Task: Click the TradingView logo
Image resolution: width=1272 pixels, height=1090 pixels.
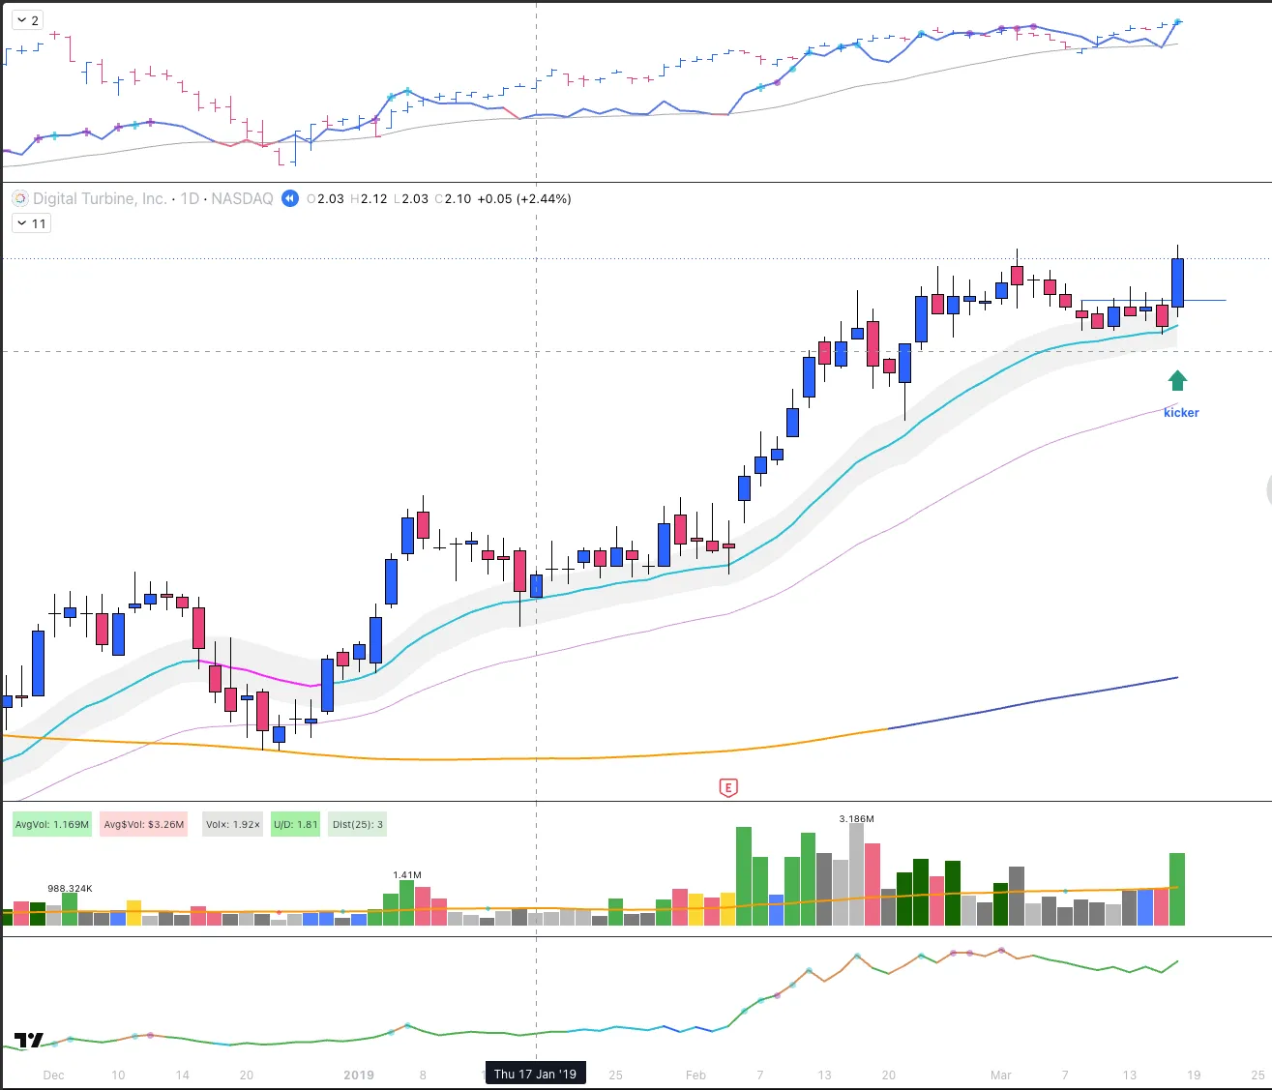Action: click(x=29, y=1041)
